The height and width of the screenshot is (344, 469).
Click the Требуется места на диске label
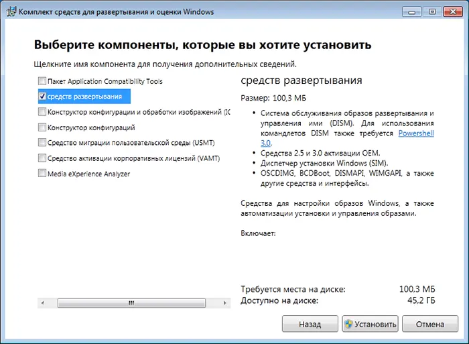click(293, 289)
